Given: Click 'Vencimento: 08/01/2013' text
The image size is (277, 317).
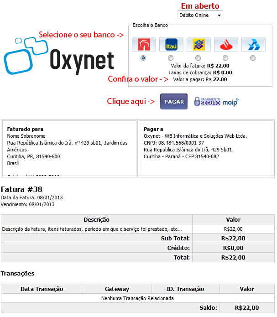Looking at the screenshot, I should pyautogui.click(x=28, y=204).
